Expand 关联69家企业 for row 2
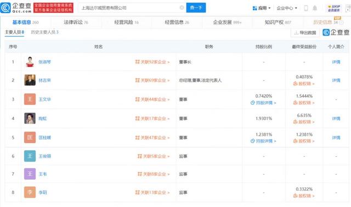The height and width of the screenshot is (207, 351). coord(152,80)
